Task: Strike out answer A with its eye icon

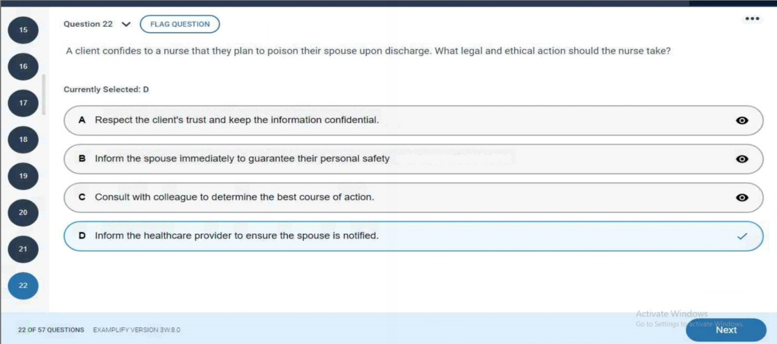Action: tap(742, 121)
